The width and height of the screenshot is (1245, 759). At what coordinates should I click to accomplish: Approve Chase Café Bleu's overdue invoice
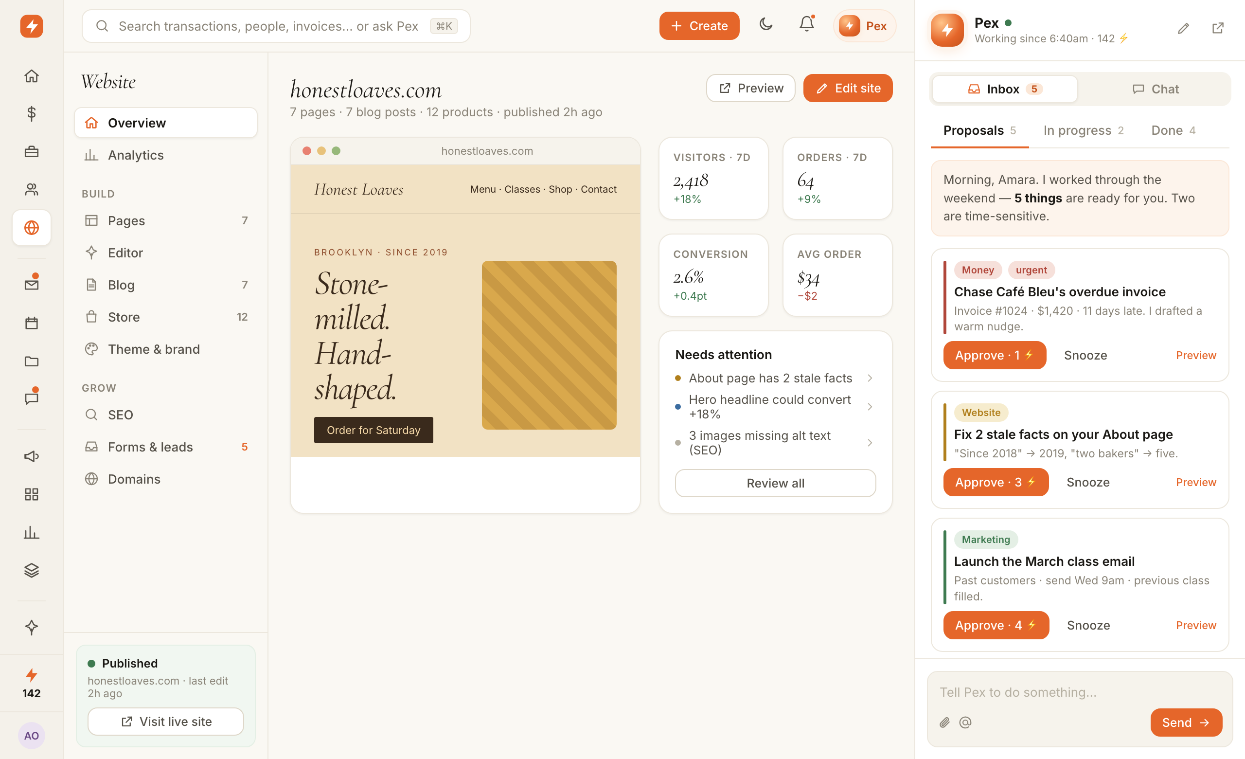995,355
